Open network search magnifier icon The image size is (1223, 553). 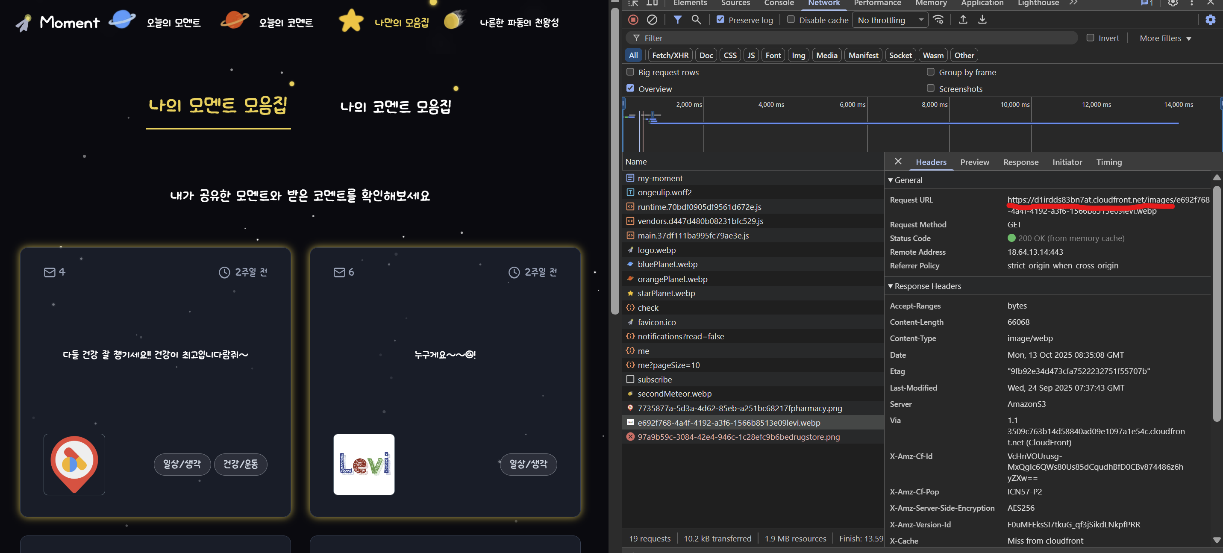click(696, 20)
